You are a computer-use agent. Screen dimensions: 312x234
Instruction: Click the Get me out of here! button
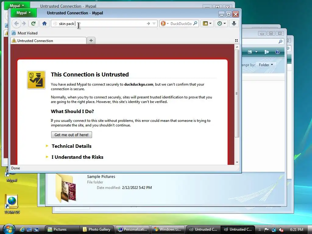point(71,135)
